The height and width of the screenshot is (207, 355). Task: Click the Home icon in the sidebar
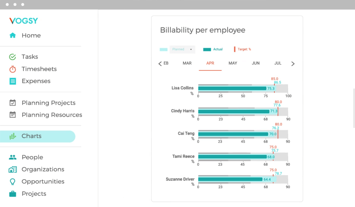click(12, 35)
